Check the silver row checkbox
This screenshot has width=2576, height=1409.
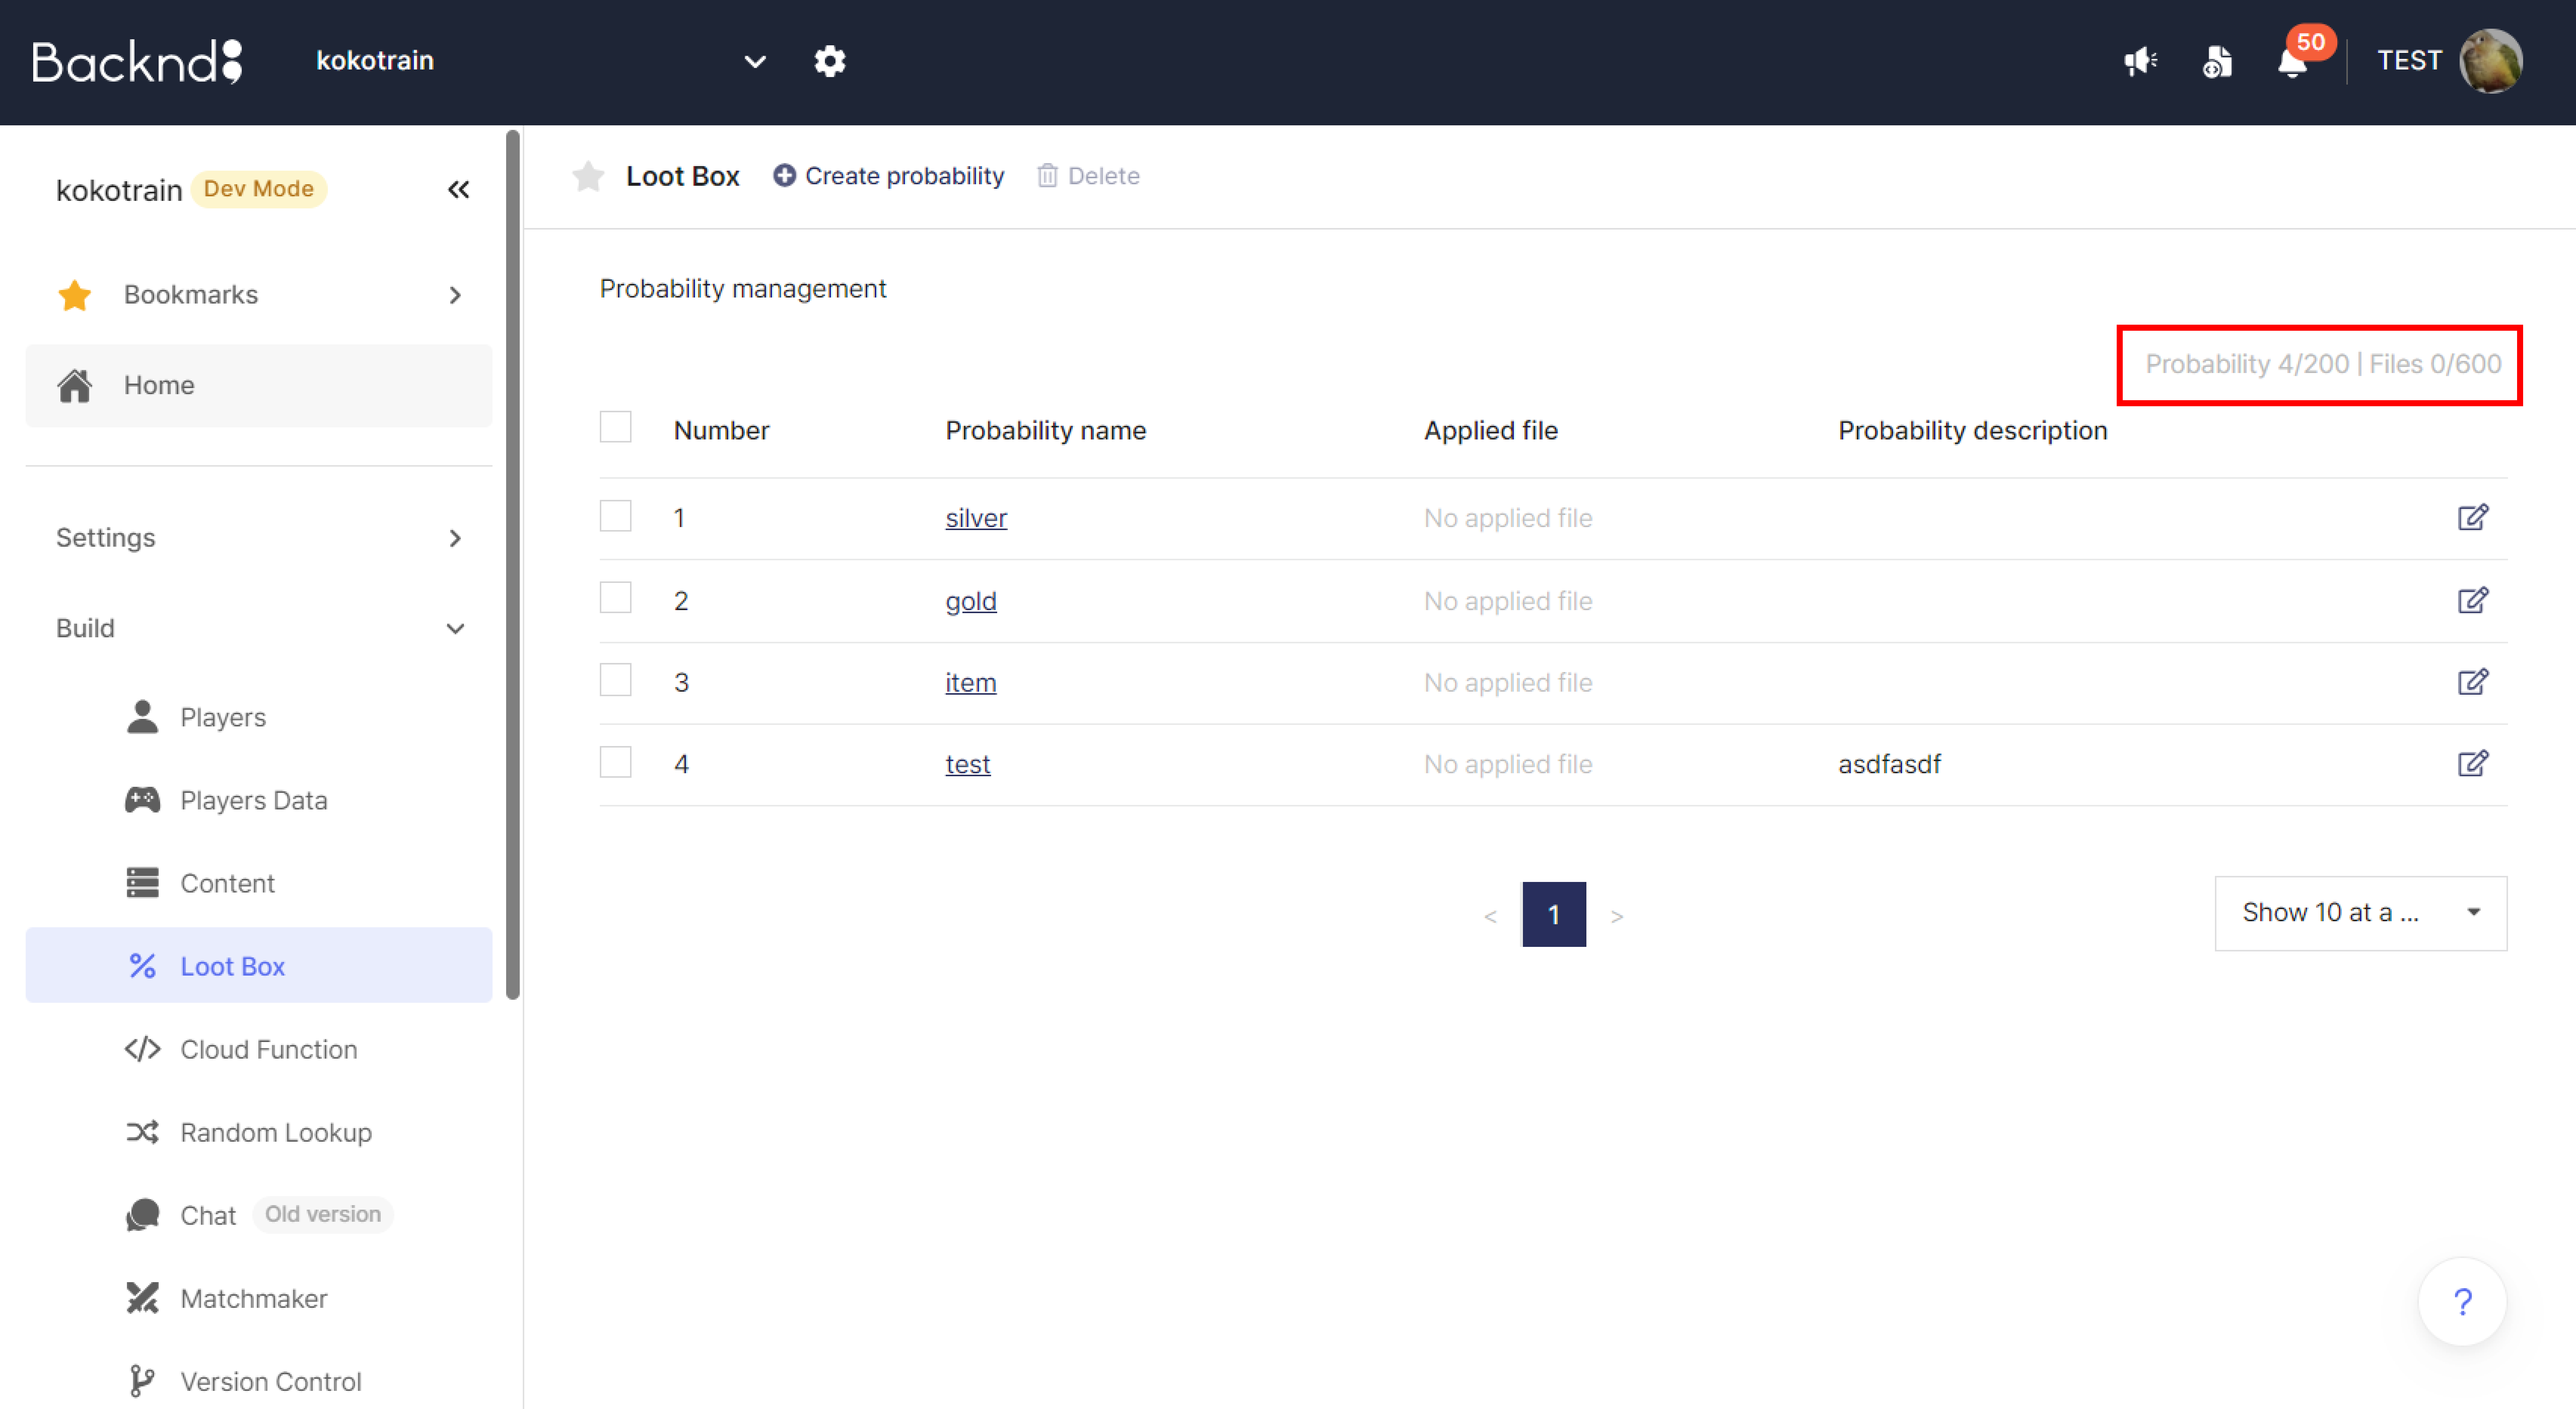(x=615, y=516)
